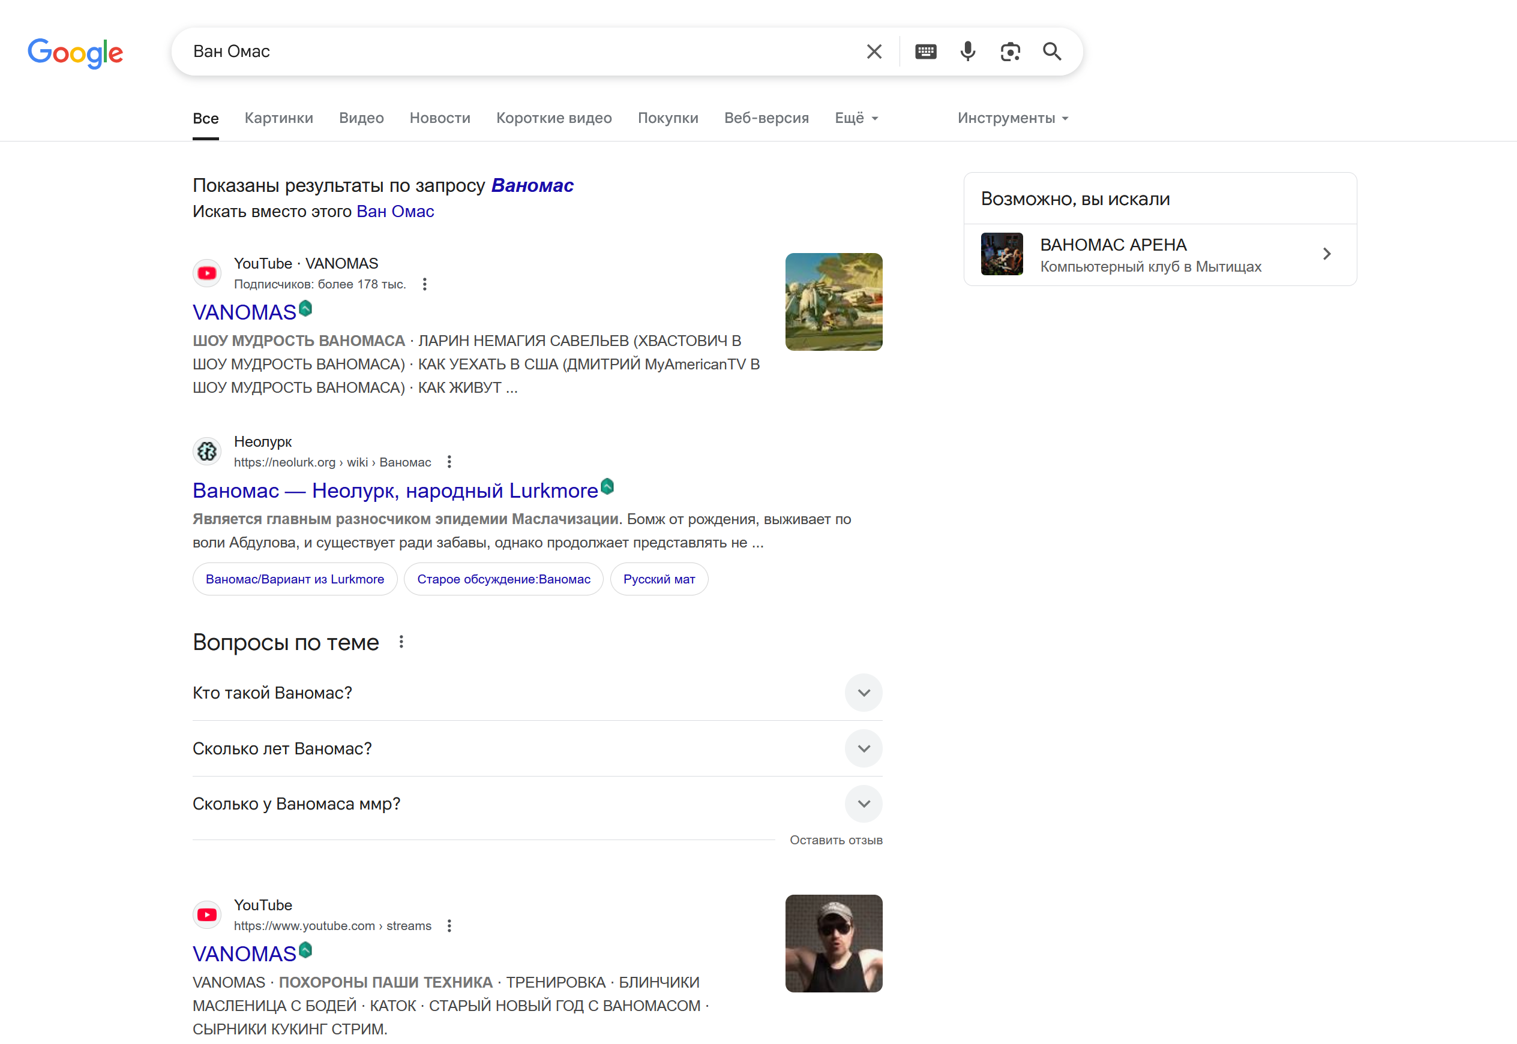The width and height of the screenshot is (1517, 1044).
Task: Click the YouTube favicon of the streams result
Action: [x=207, y=914]
